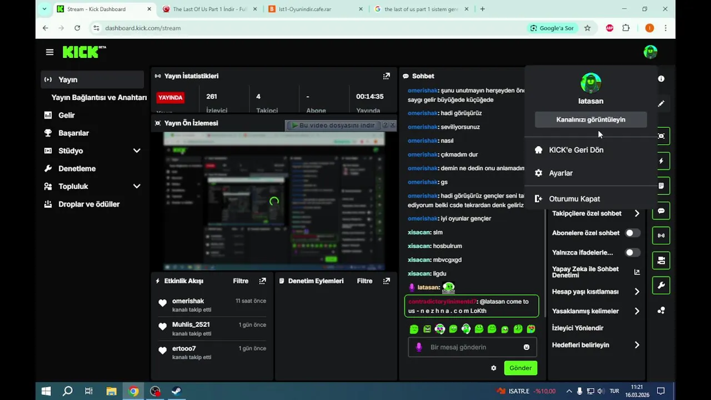Click the server-style icon above the wrench
This screenshot has height=400, width=711.
click(x=661, y=260)
